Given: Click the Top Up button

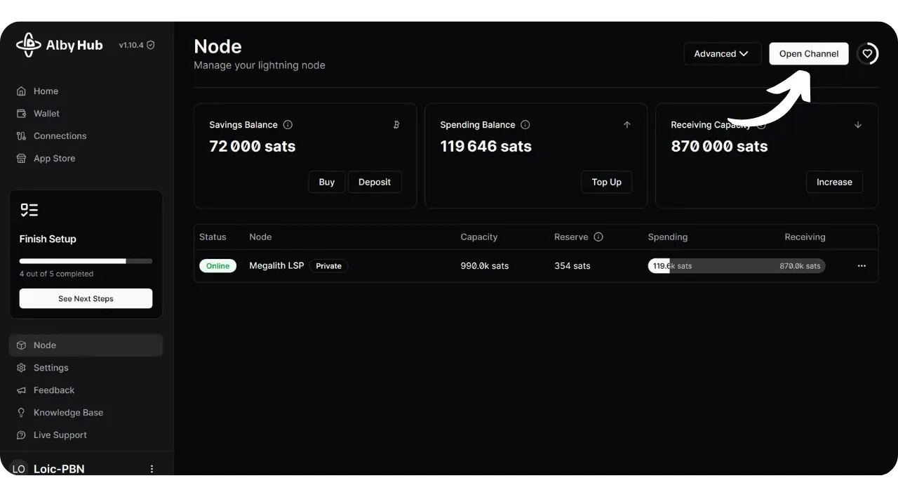Looking at the screenshot, I should [x=606, y=182].
